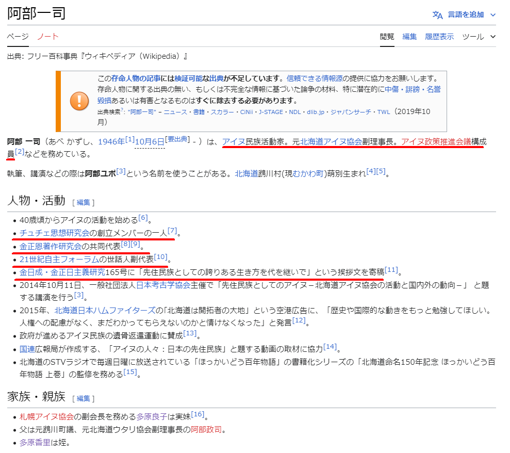Edit the 人物・活動 section
This screenshot has height=453, width=510.
click(x=83, y=202)
